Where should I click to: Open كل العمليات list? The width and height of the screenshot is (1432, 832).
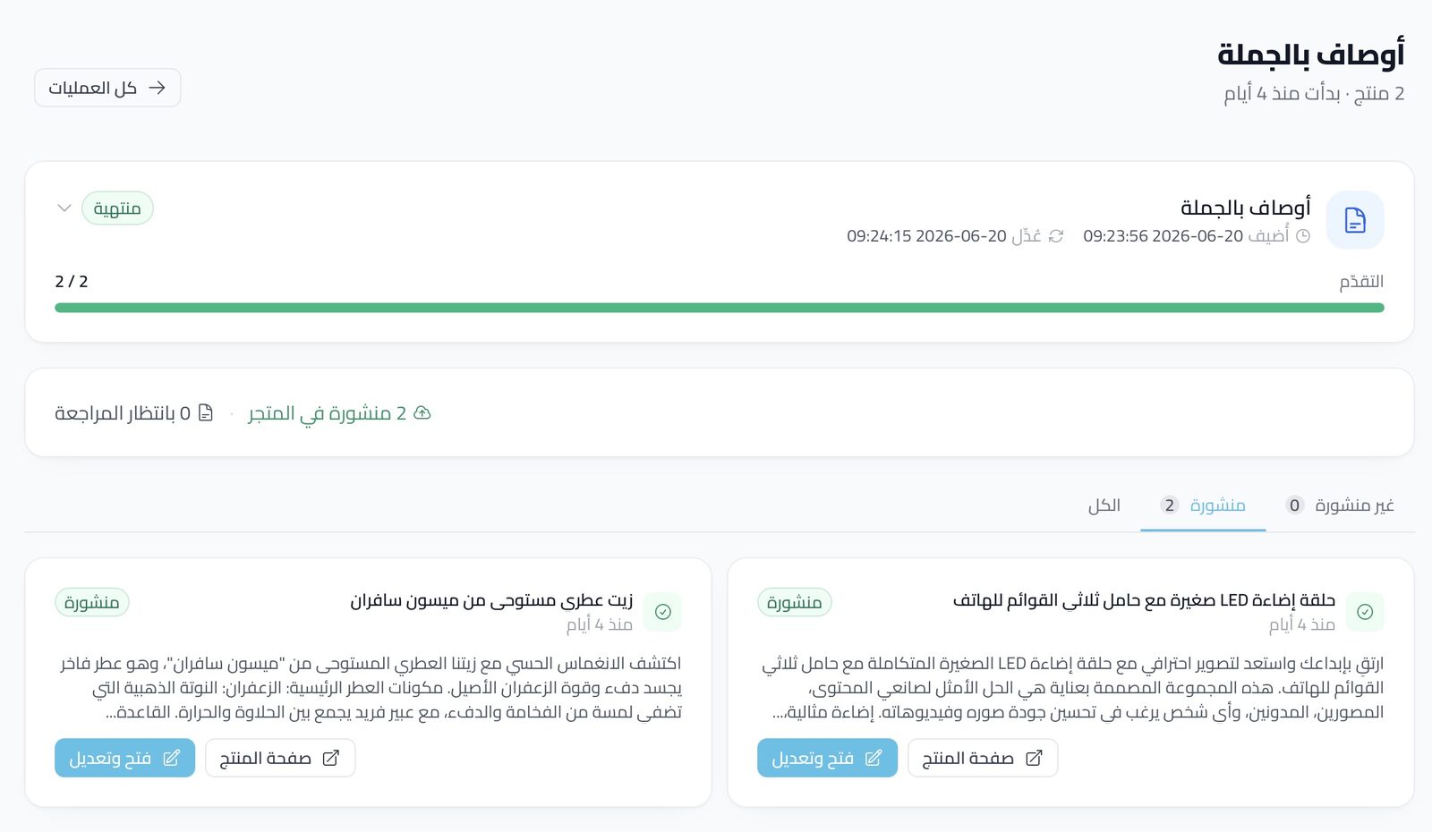click(x=107, y=88)
